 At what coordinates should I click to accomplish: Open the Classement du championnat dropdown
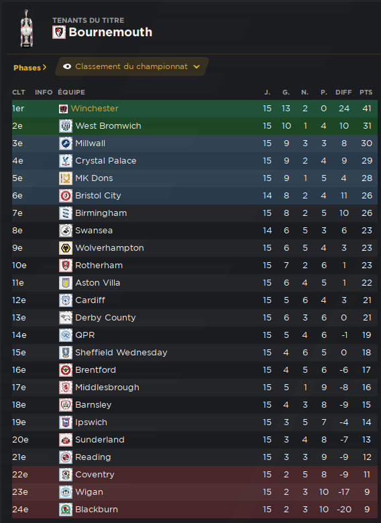[x=131, y=66]
